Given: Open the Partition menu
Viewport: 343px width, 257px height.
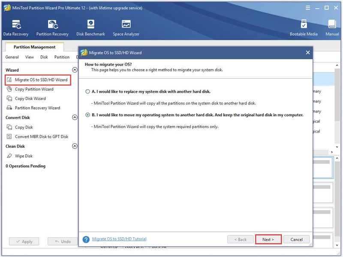Looking at the screenshot, I should 62,57.
